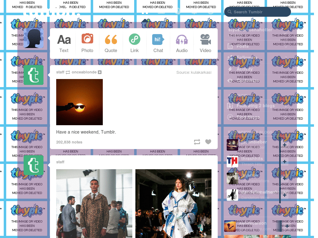Select the Audio post icon
The width and height of the screenshot is (318, 238).
pos(182,39)
